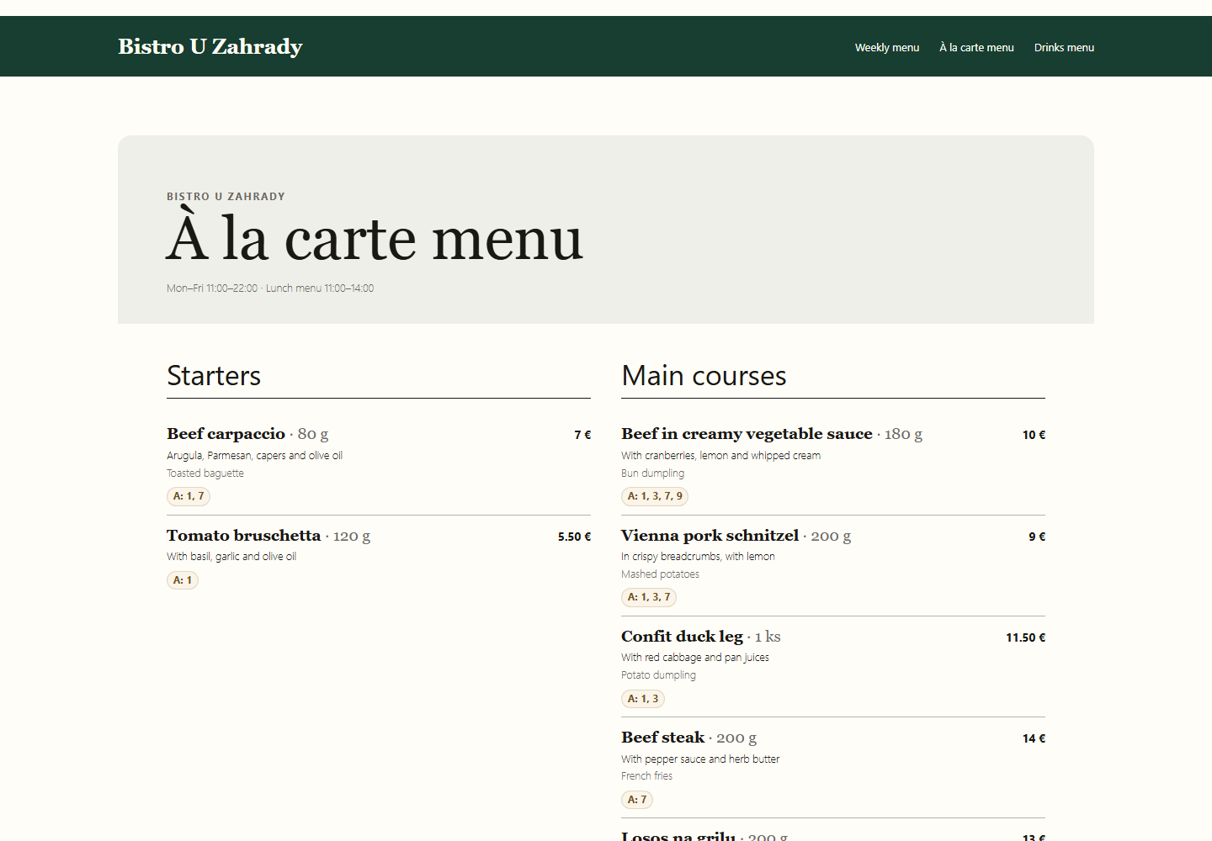Click the Bistro U Zahrady site logo

pos(210,46)
